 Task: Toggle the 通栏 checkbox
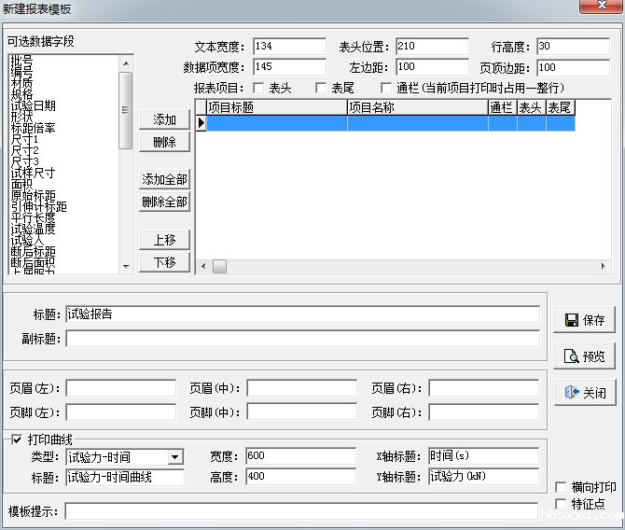[386, 89]
